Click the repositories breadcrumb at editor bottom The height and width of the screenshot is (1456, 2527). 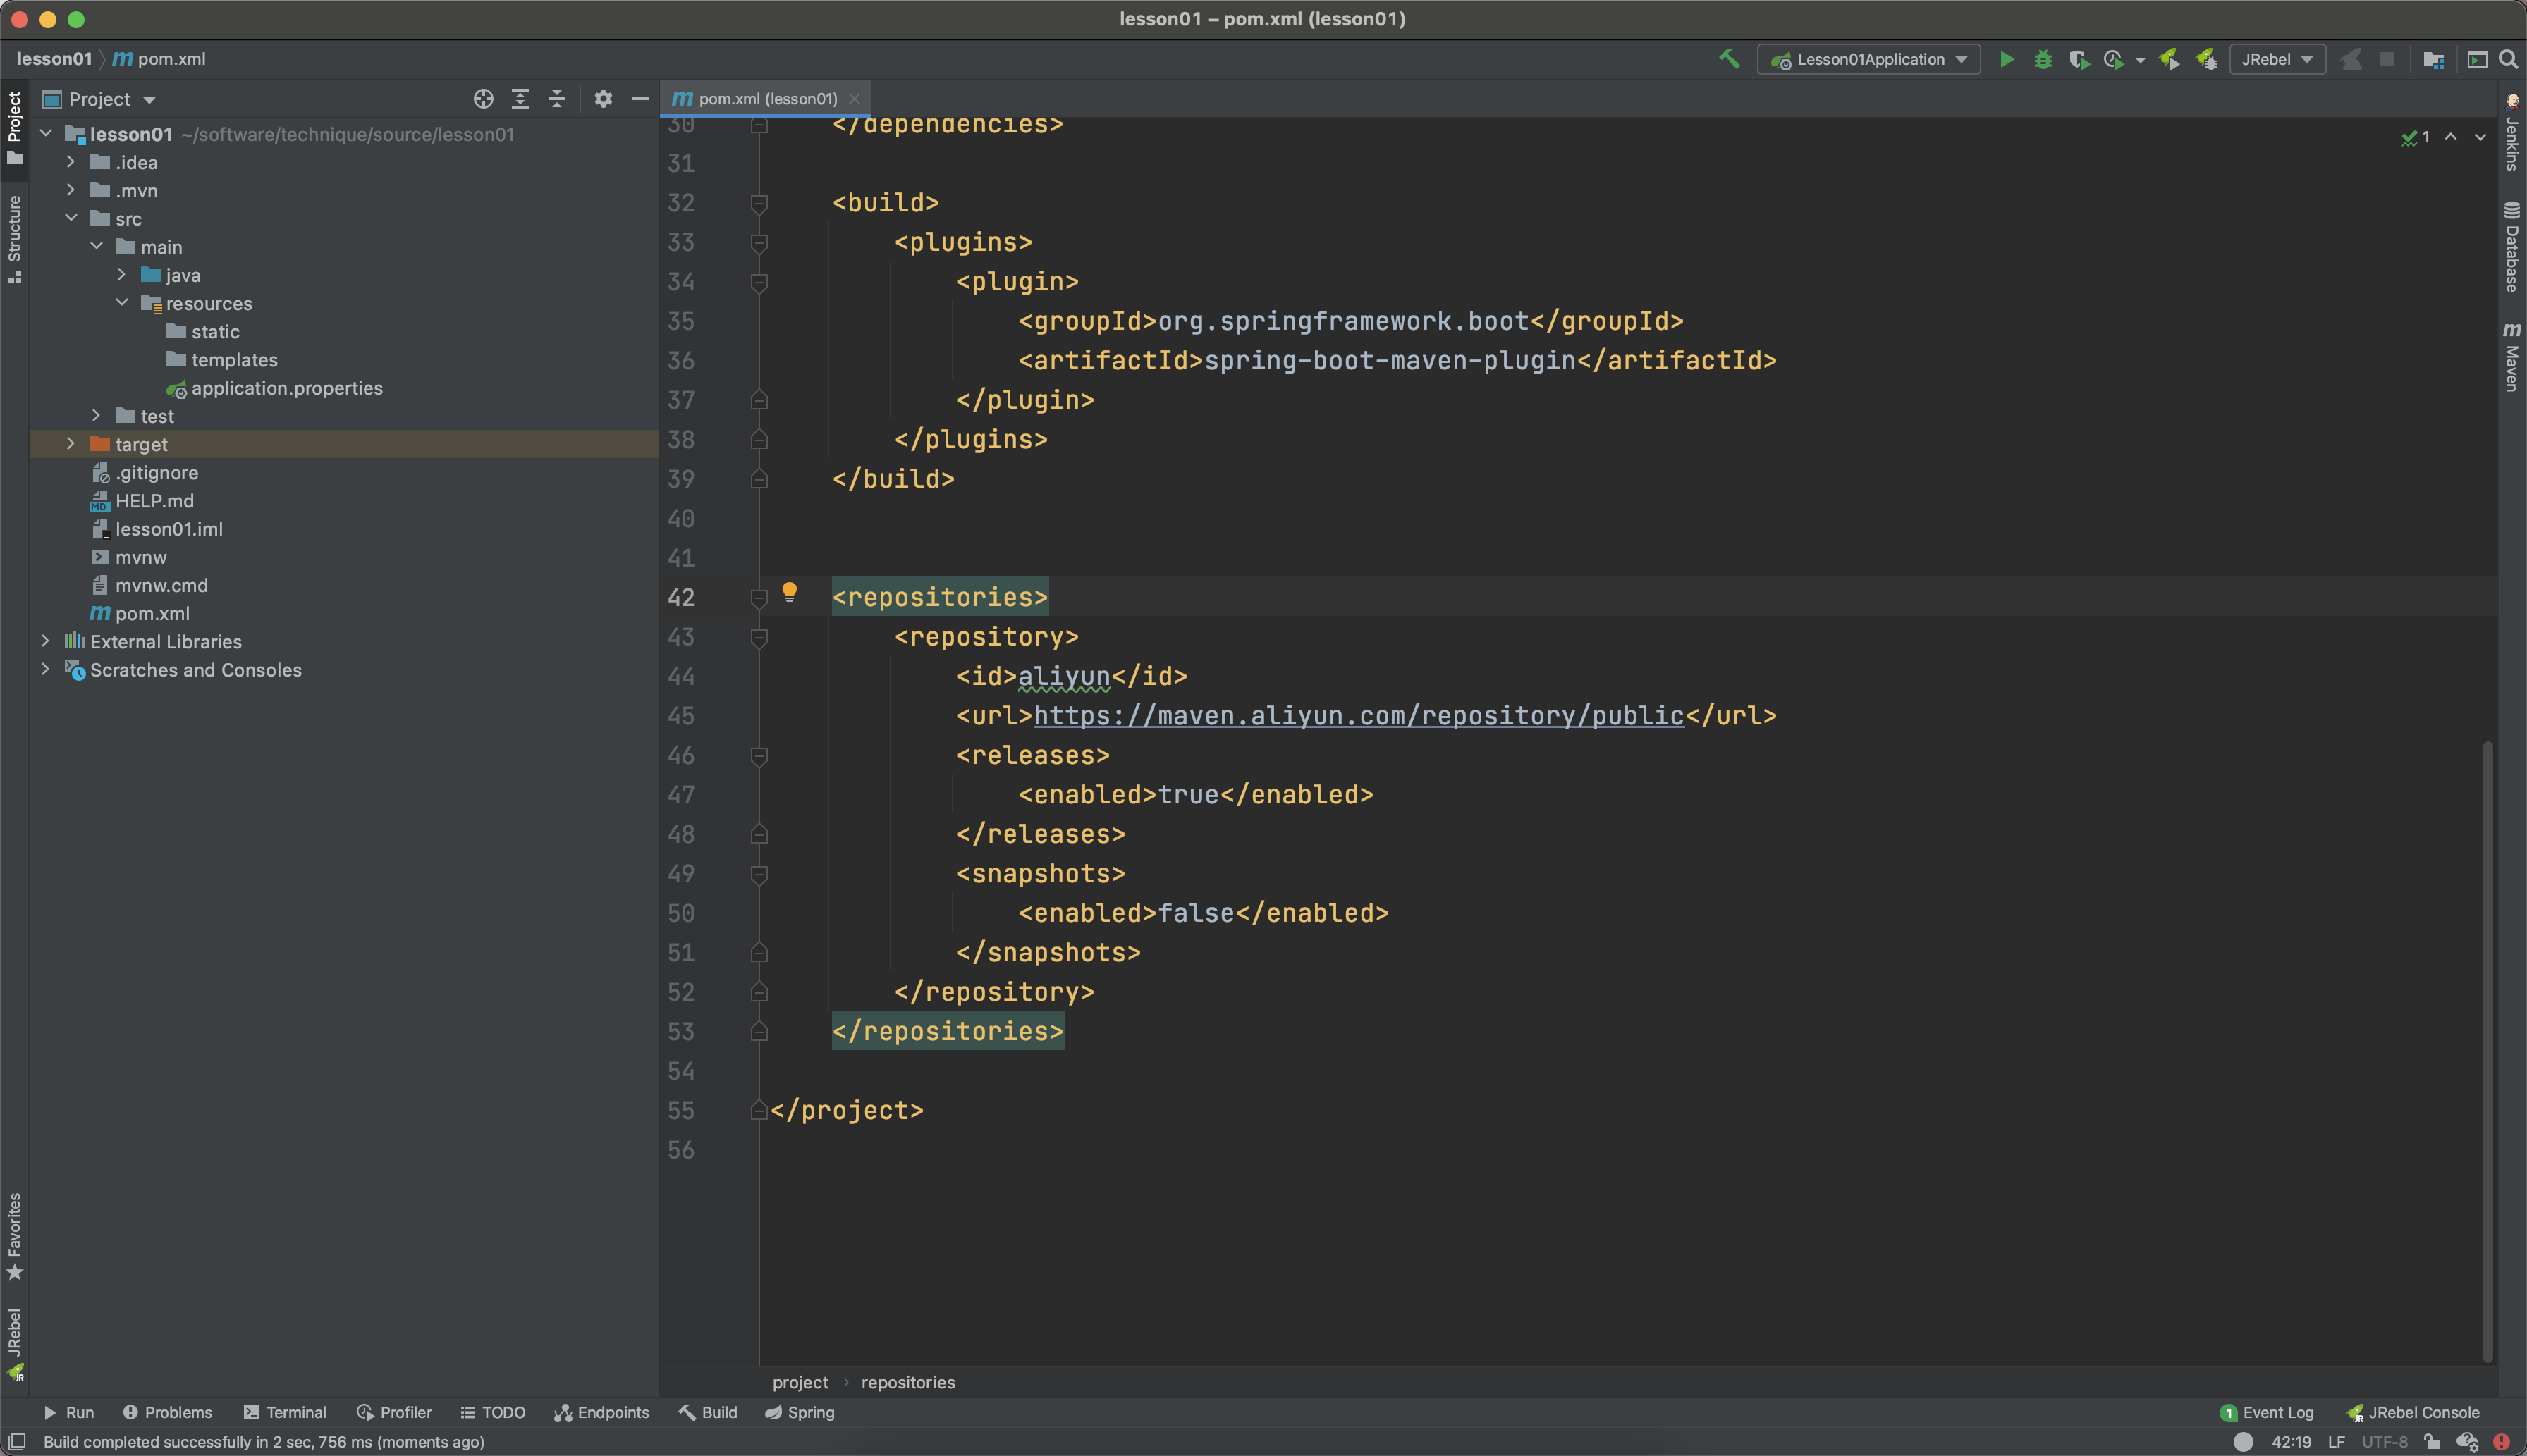pos(907,1382)
